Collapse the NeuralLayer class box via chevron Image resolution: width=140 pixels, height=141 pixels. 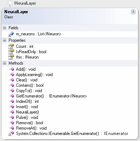[x=133, y=12]
